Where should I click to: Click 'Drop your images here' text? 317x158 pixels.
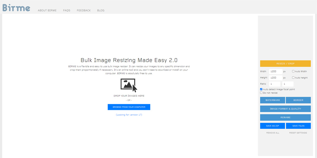pyautogui.click(x=129, y=96)
